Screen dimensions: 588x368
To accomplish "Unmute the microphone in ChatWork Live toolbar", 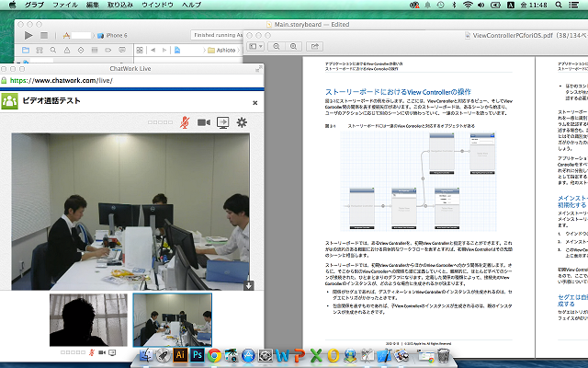I will click(x=184, y=122).
